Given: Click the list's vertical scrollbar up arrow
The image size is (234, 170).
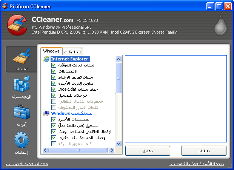Looking at the screenshot, I should coord(119,59).
